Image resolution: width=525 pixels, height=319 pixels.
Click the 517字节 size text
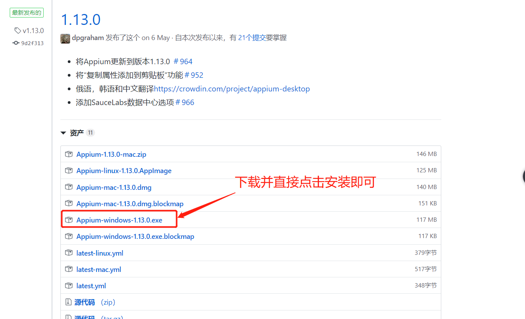click(x=426, y=269)
